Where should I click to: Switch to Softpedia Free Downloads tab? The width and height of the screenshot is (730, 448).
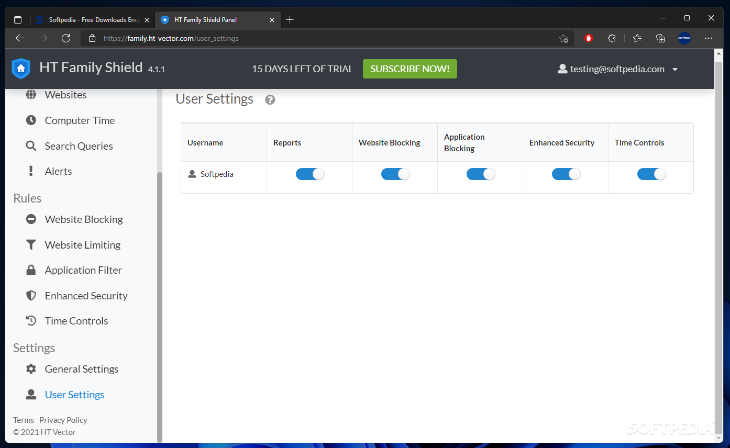93,20
